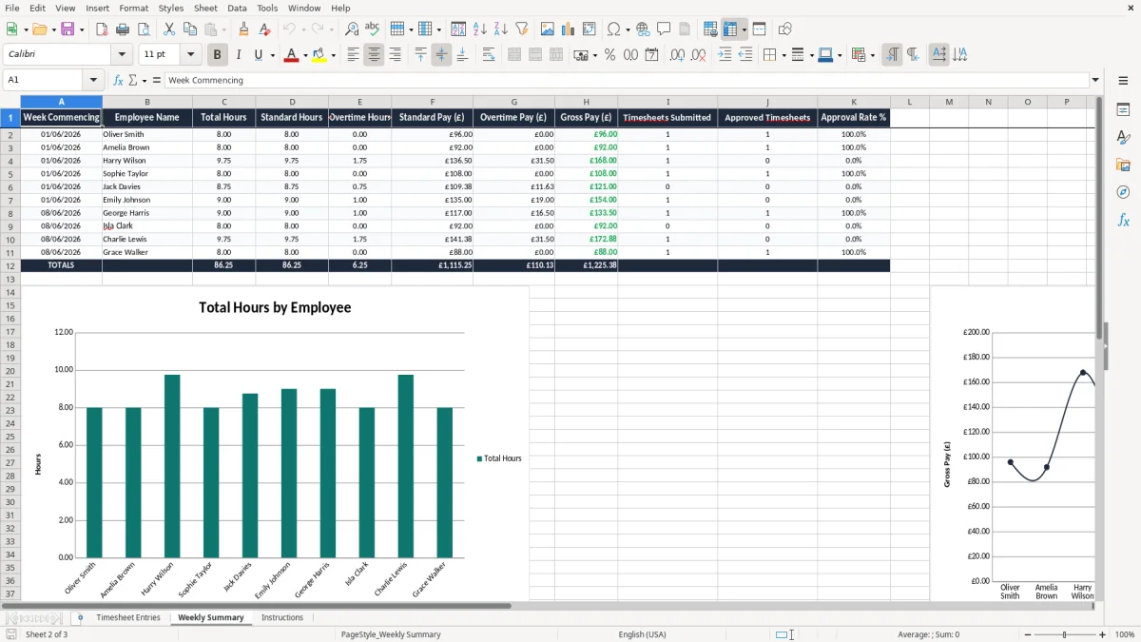Print the spreadsheet with the printer icon
Screen dimensions: 1141x642
coord(122,29)
